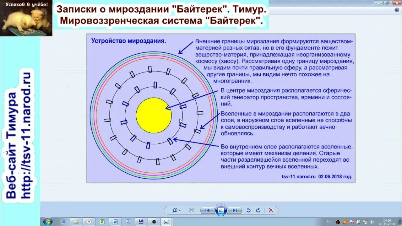Open the magnifier zoom control
The height and width of the screenshot is (226, 402).
[176, 210]
